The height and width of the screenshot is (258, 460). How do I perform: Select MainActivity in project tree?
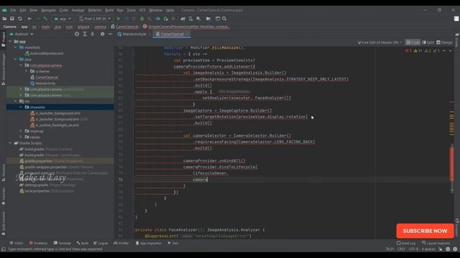click(x=42, y=83)
